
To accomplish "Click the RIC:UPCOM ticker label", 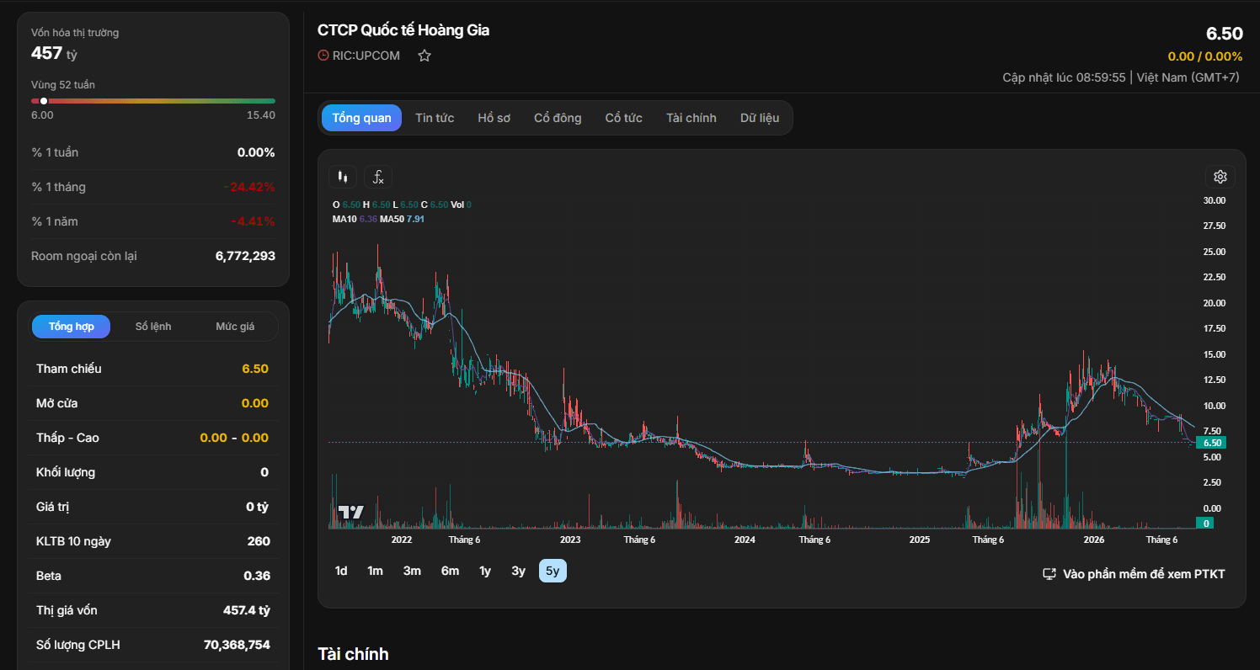I will (366, 56).
